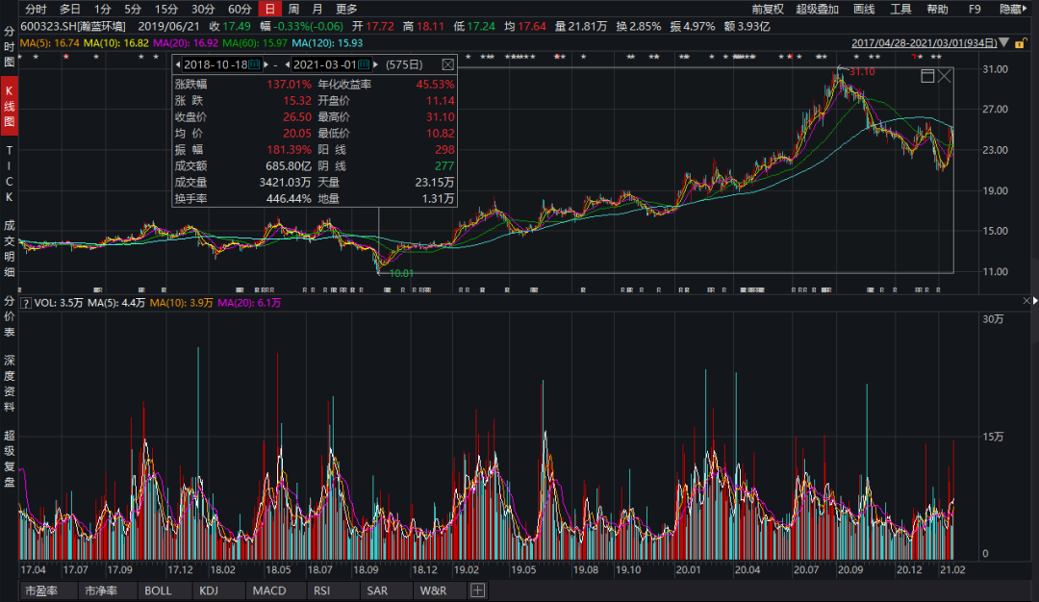The width and height of the screenshot is (1039, 602).
Task: Click the 31.10 high price marker
Action: [862, 71]
